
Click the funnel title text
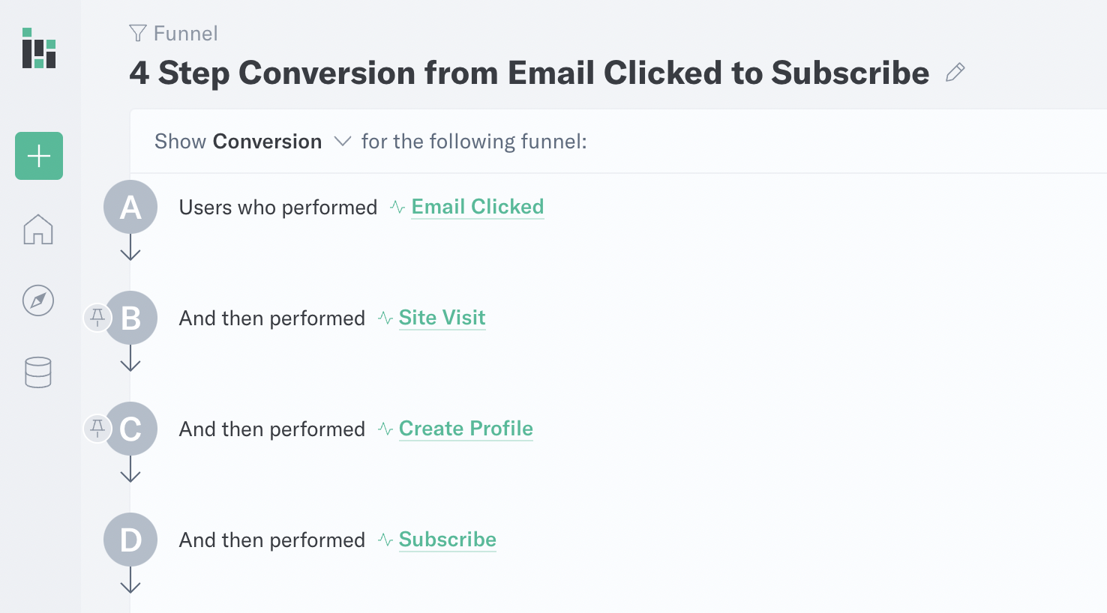529,73
